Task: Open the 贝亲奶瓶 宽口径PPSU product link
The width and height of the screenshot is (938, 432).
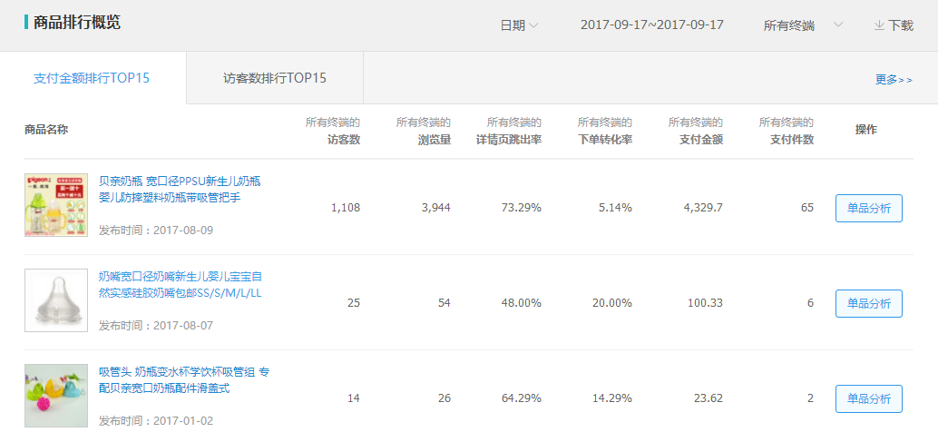Action: tap(180, 189)
